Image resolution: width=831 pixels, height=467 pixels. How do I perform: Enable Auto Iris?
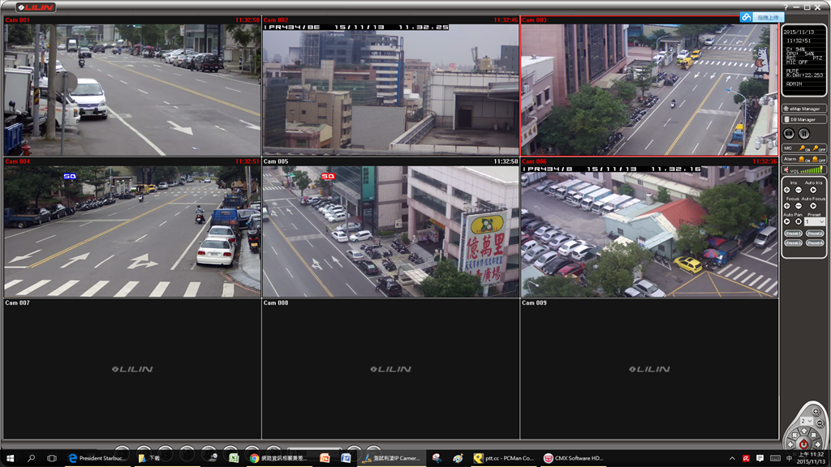(x=813, y=190)
